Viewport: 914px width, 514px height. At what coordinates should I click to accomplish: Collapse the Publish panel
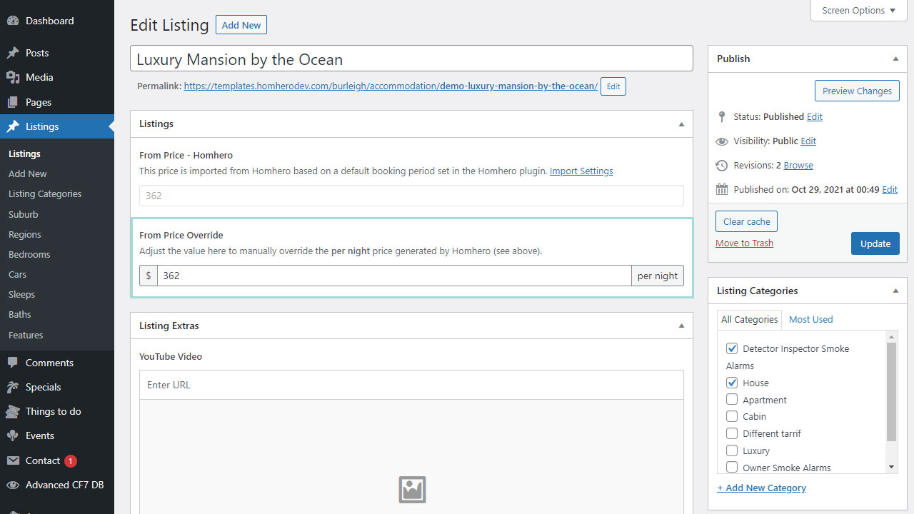(895, 59)
